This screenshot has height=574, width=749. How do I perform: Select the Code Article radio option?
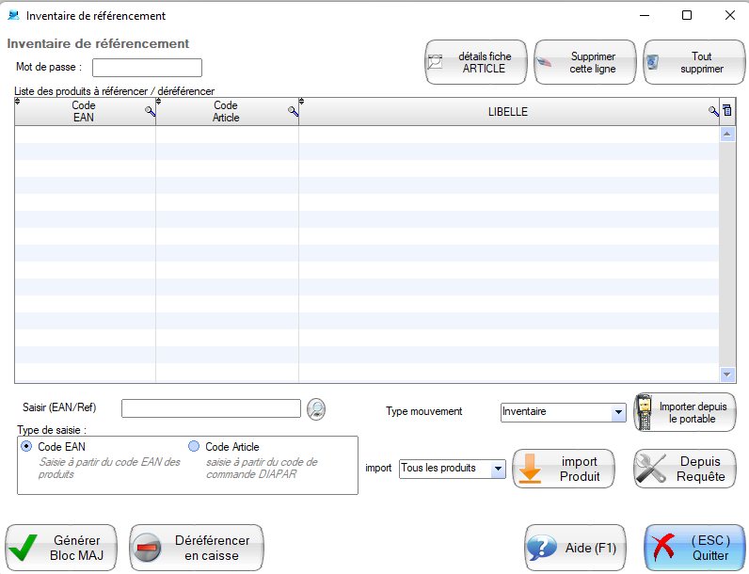194,447
